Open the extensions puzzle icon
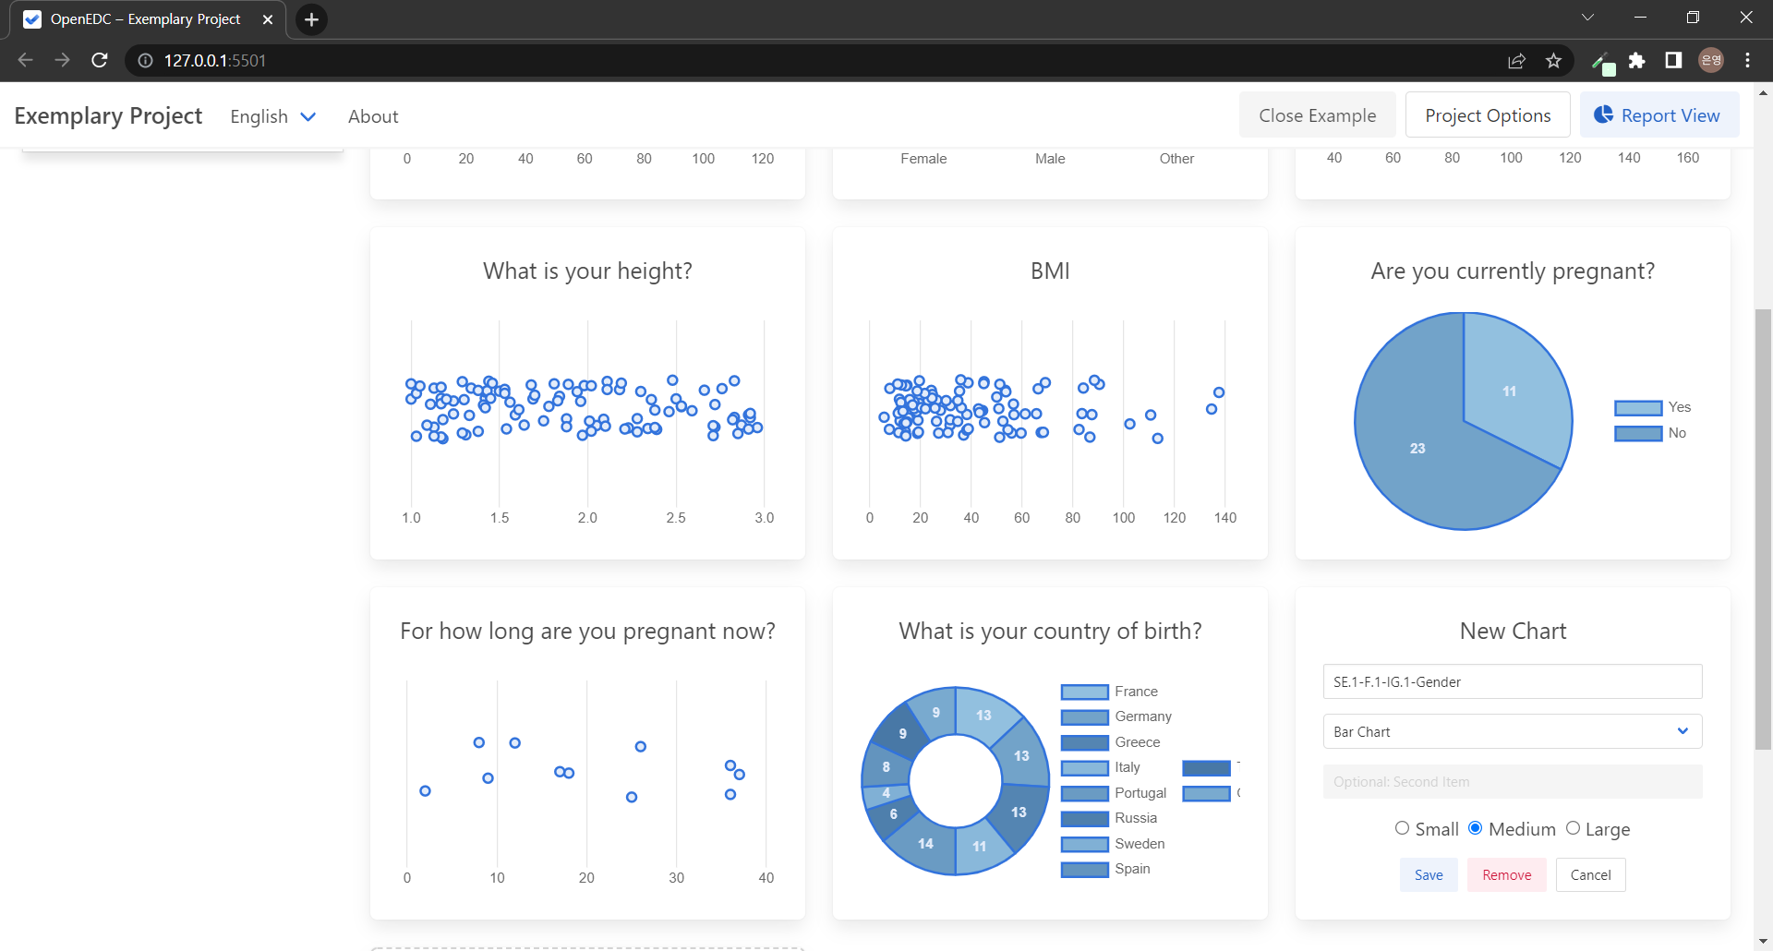 tap(1637, 61)
